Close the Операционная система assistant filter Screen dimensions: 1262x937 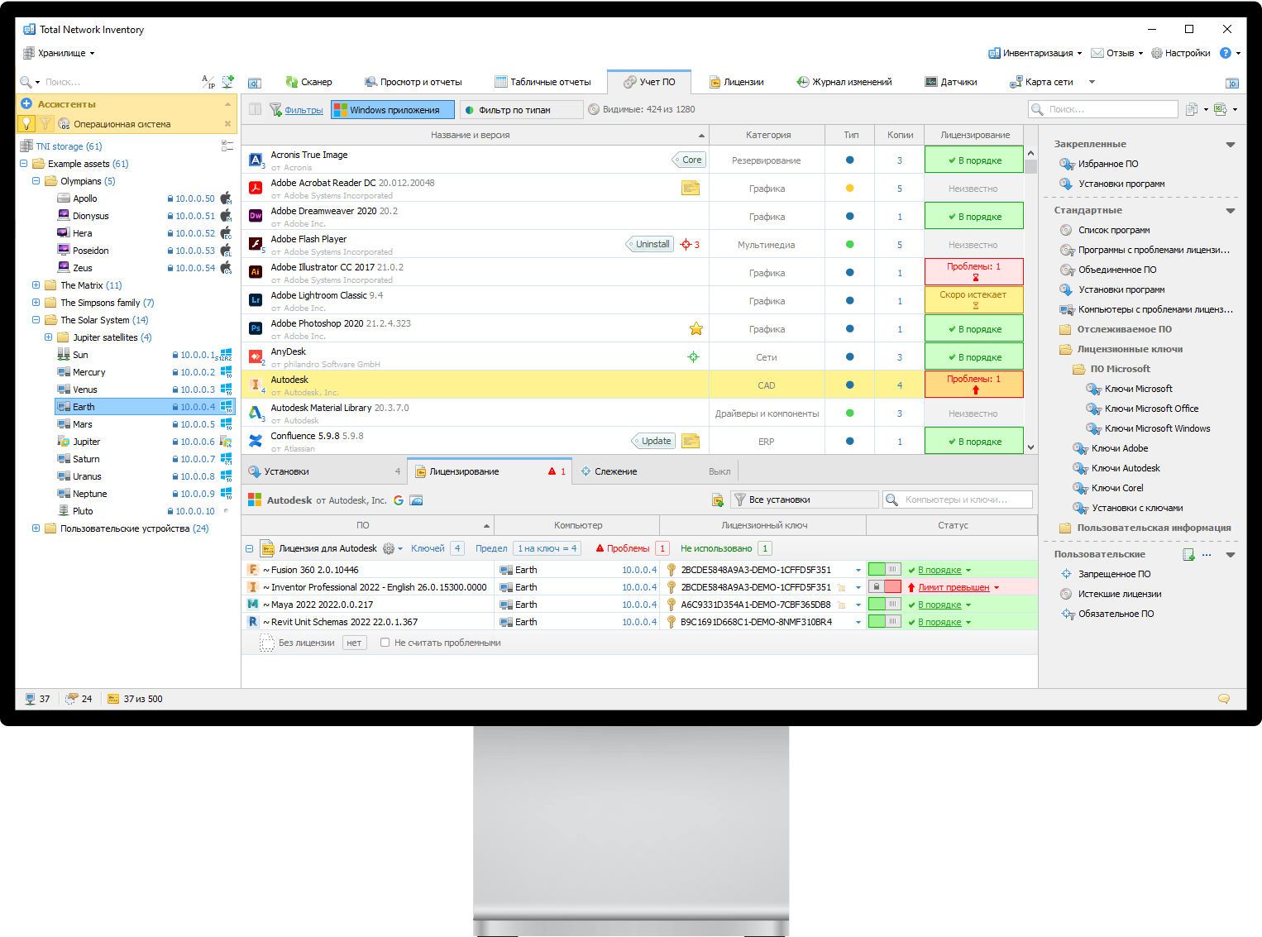pyautogui.click(x=227, y=124)
